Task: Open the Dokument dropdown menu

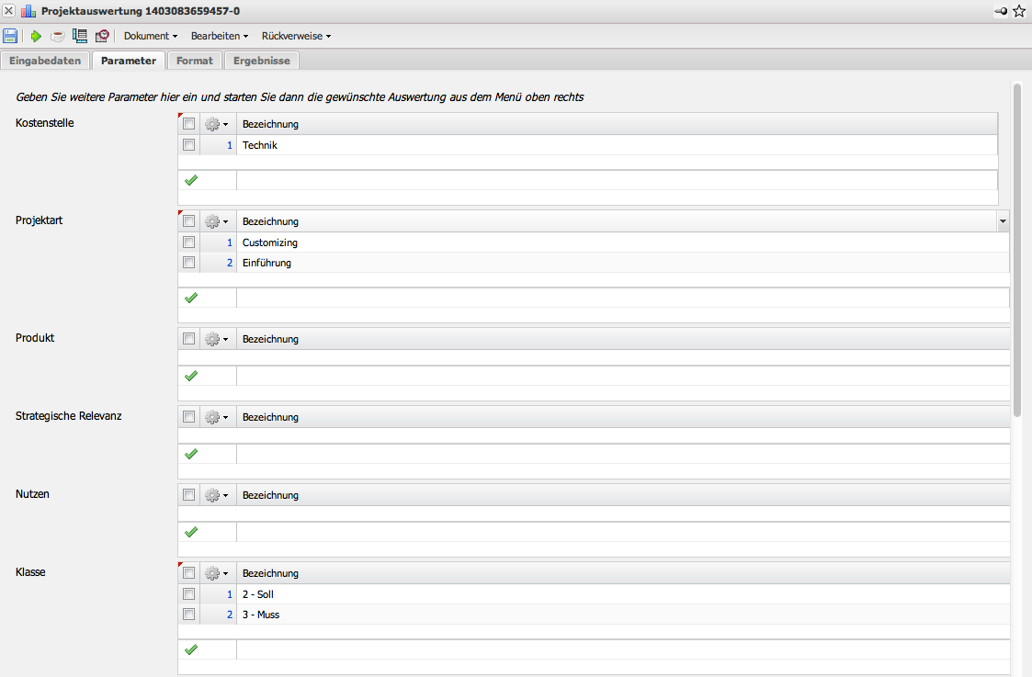Action: point(151,36)
